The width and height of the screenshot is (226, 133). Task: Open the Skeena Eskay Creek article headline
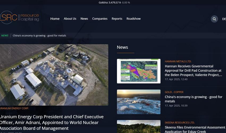195,129
